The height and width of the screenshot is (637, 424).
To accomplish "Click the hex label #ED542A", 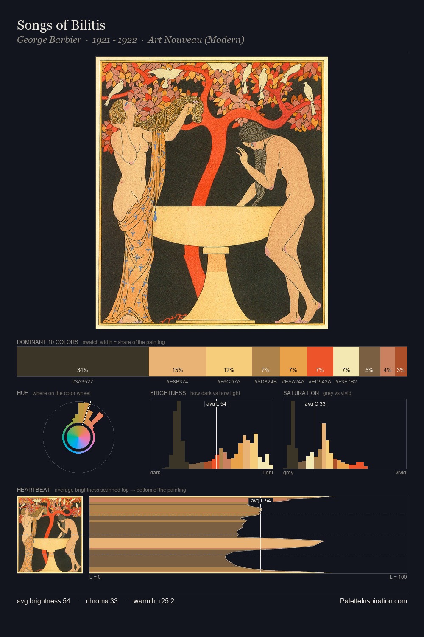I will pos(320,382).
